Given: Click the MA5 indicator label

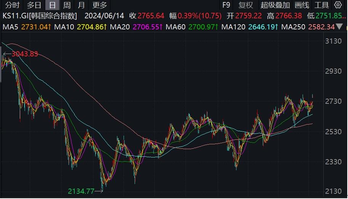Looking at the screenshot, I should [x=11, y=27].
